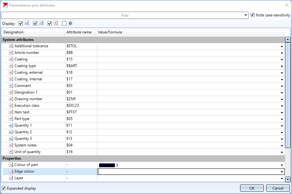292x194 pixels.
Task: Click the scrollbar down arrow
Action: (288, 179)
